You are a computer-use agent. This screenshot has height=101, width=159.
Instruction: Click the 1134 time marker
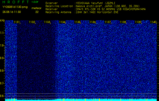click(62, 22)
